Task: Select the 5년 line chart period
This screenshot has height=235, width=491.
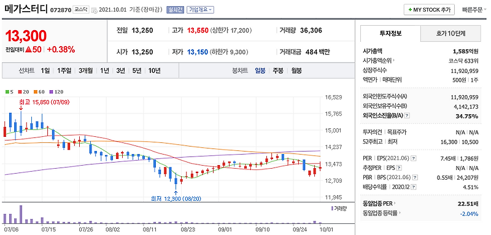Action: (x=136, y=71)
